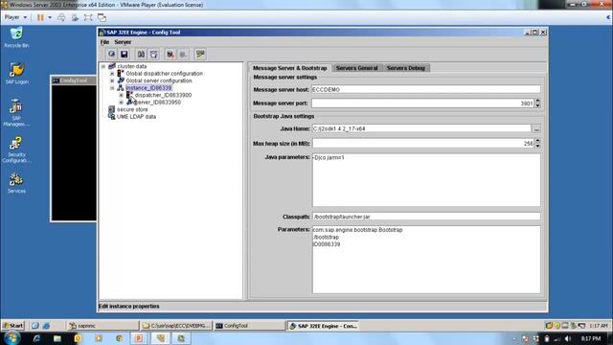Click the first Config Tool toolbar button
This screenshot has height=345, width=613.
click(x=112, y=55)
